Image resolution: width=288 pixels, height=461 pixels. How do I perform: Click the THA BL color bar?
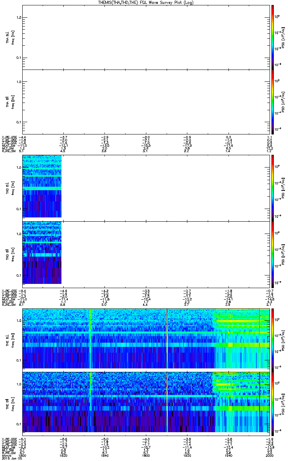272,37
